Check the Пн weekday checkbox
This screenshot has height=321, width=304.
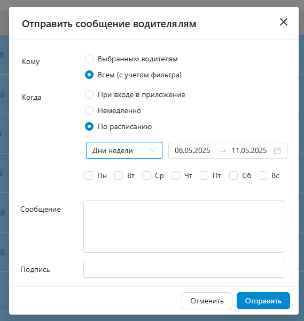pyautogui.click(x=89, y=175)
